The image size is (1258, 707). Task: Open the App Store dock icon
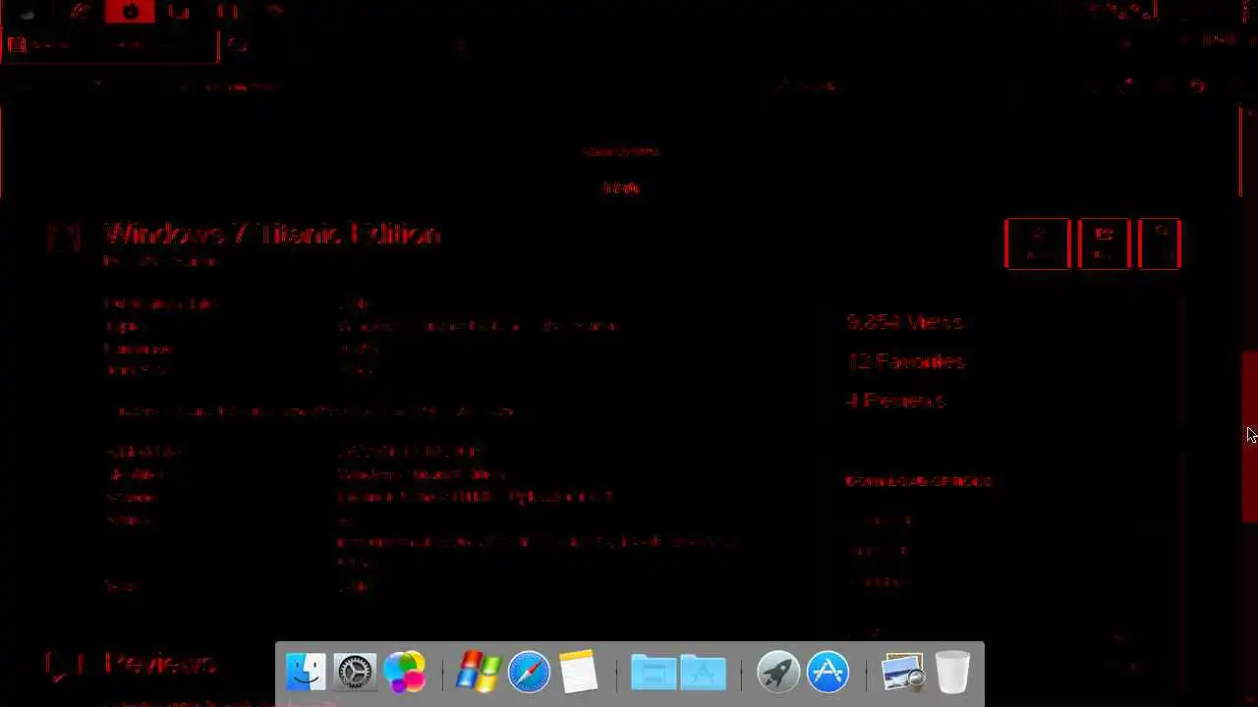coord(828,673)
